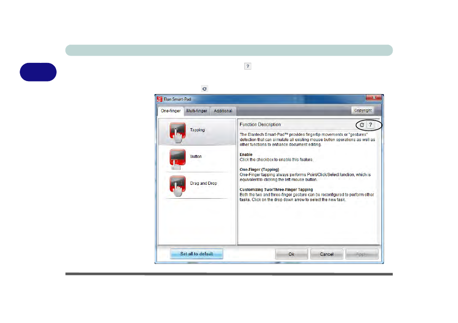Image resolution: width=458 pixels, height=323 pixels.
Task: Switch to the Multi-finger tab
Action: pyautogui.click(x=196, y=111)
